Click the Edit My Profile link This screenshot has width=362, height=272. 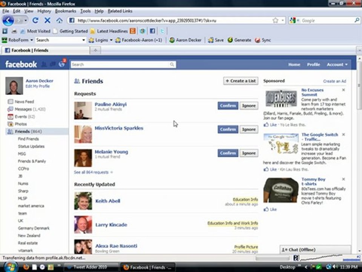38,86
